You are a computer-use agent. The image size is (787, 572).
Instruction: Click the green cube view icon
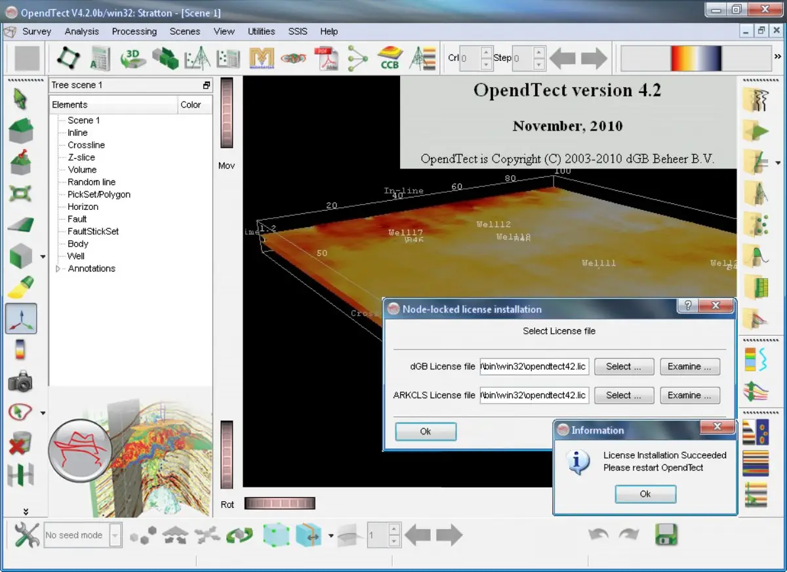(x=21, y=256)
